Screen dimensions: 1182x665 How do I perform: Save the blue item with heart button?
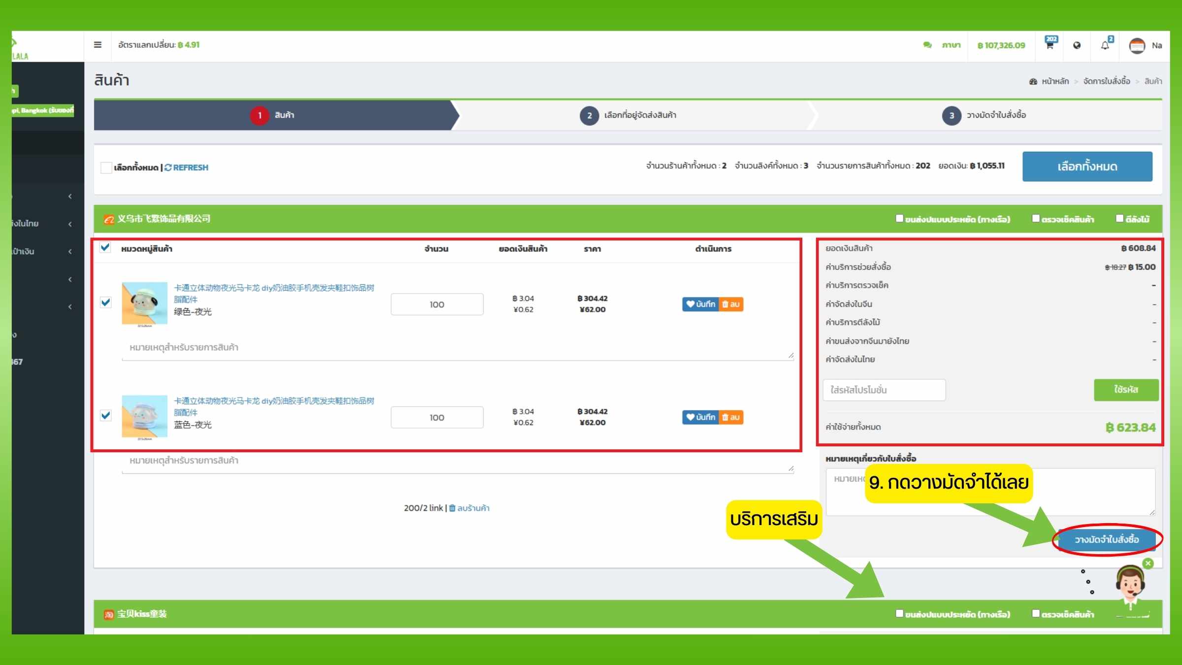700,417
